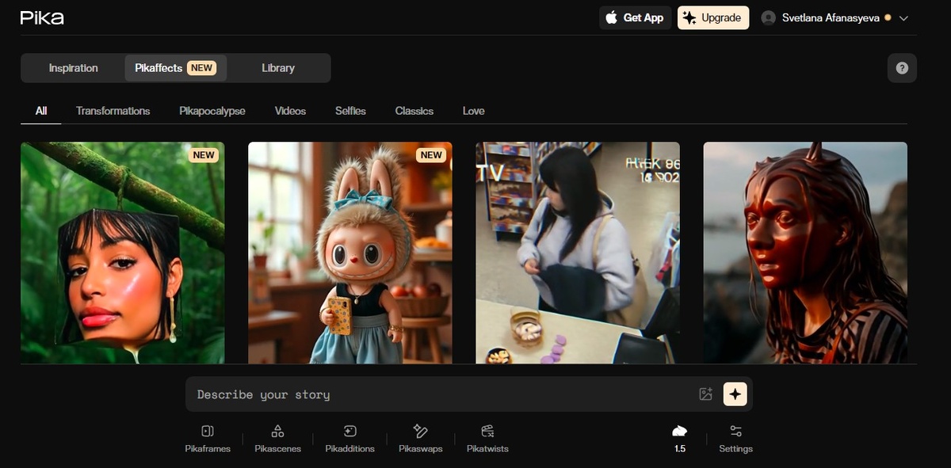Expand the Svetlana Afanasyeva account dropdown
This screenshot has width=951, height=468.
pyautogui.click(x=903, y=17)
